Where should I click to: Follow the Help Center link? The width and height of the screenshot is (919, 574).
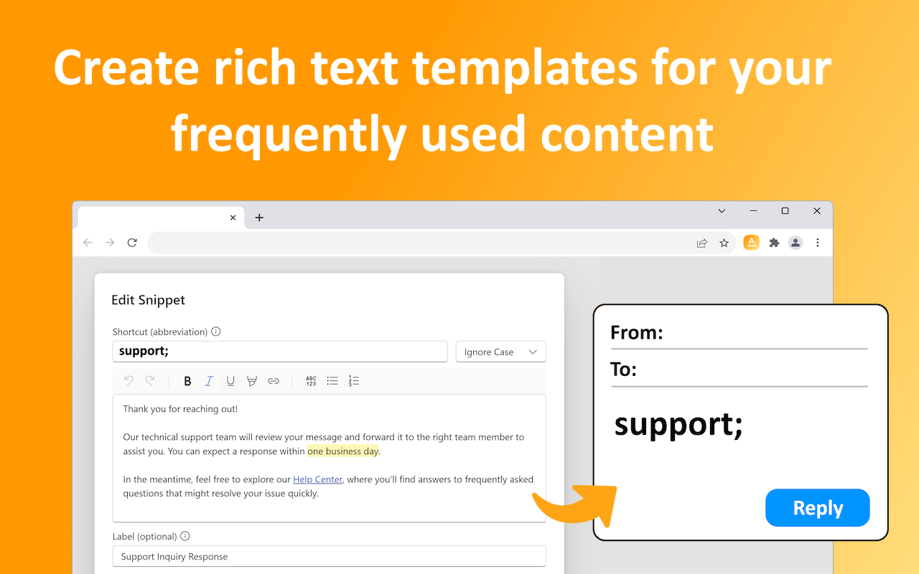pos(318,479)
